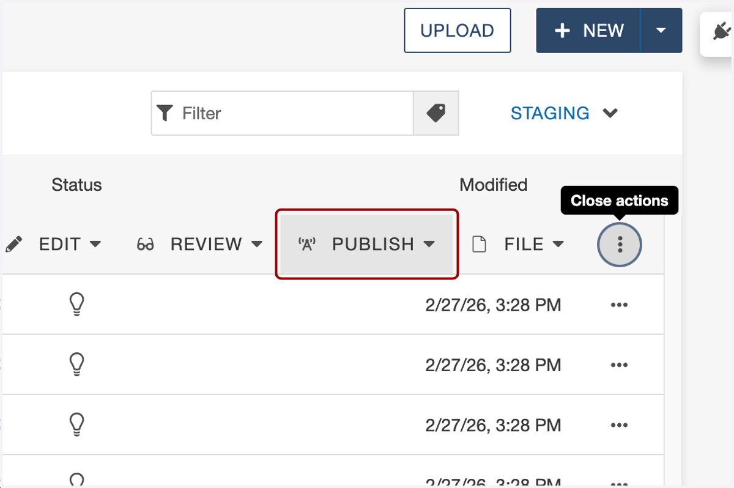Focus the Filter input field

(x=283, y=113)
